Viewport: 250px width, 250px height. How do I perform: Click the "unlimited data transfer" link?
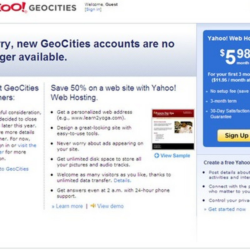[x=84, y=181]
